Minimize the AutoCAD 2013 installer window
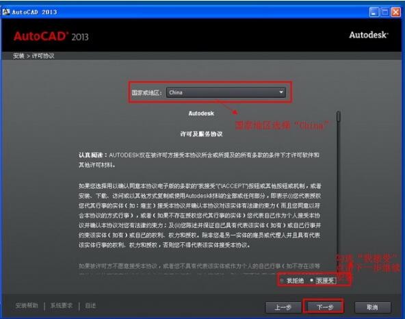 pos(374,12)
